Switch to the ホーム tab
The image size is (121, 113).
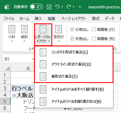click(x=24, y=18)
